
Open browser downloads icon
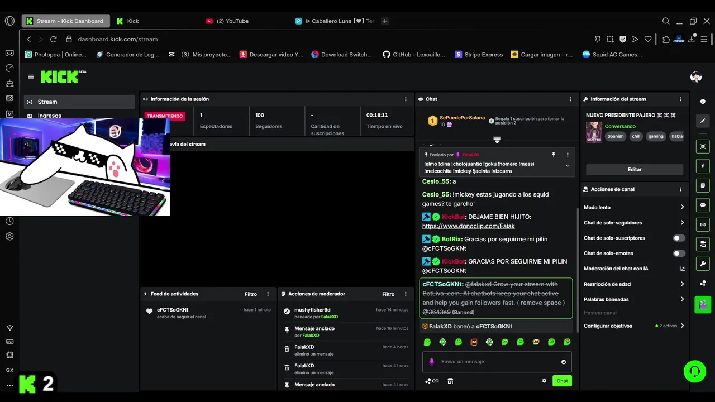pos(693,39)
